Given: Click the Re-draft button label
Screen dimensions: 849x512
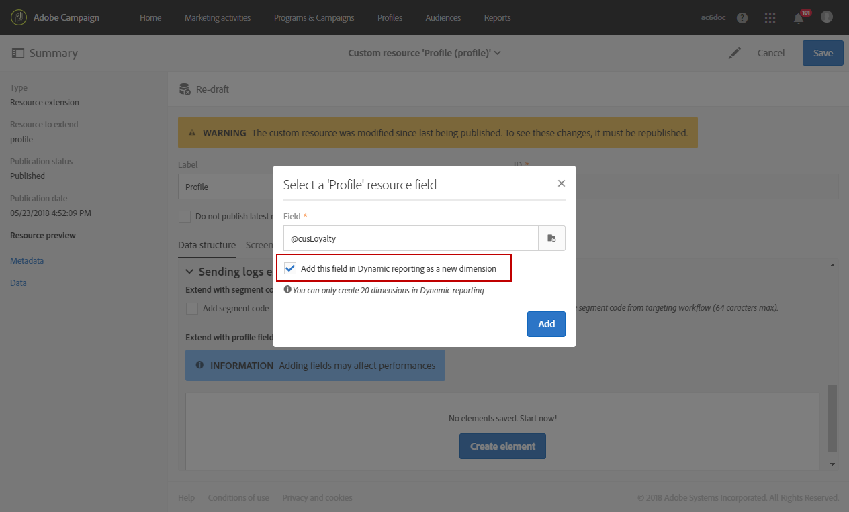Looking at the screenshot, I should [x=212, y=89].
